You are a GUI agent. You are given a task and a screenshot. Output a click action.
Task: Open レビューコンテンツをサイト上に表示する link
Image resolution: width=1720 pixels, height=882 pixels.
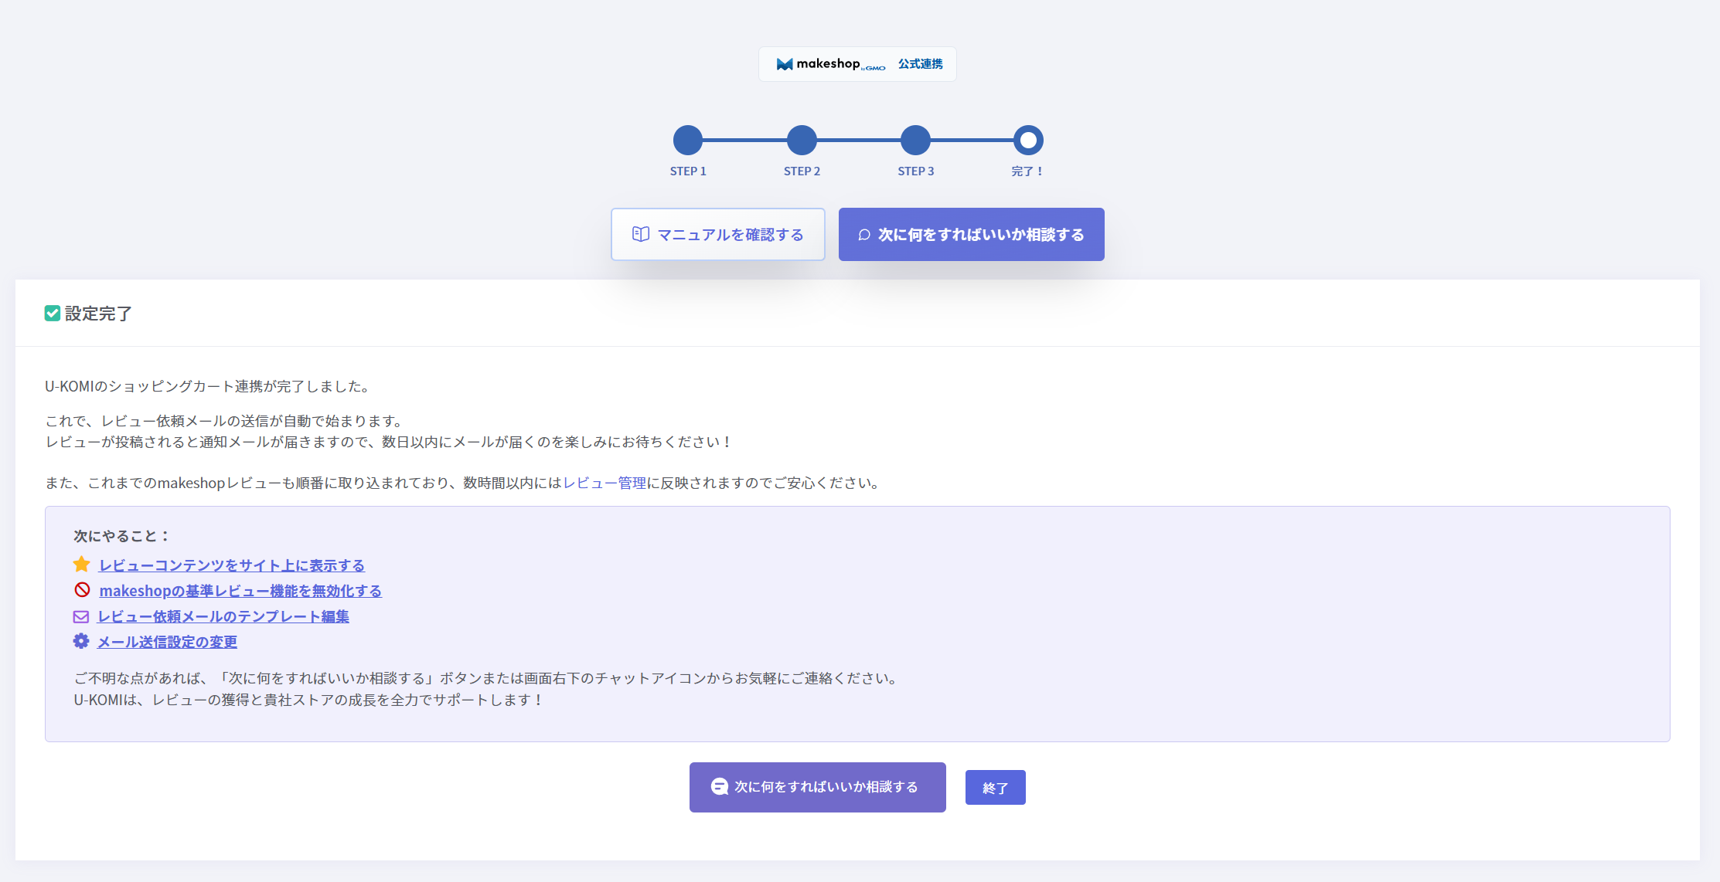coord(232,565)
